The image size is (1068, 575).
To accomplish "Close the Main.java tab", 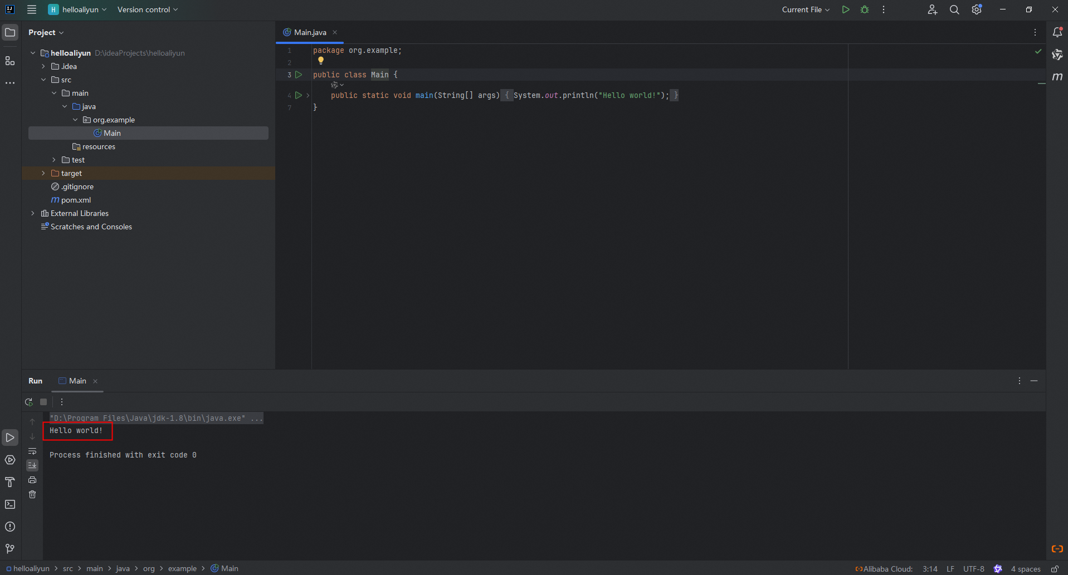I will [335, 32].
